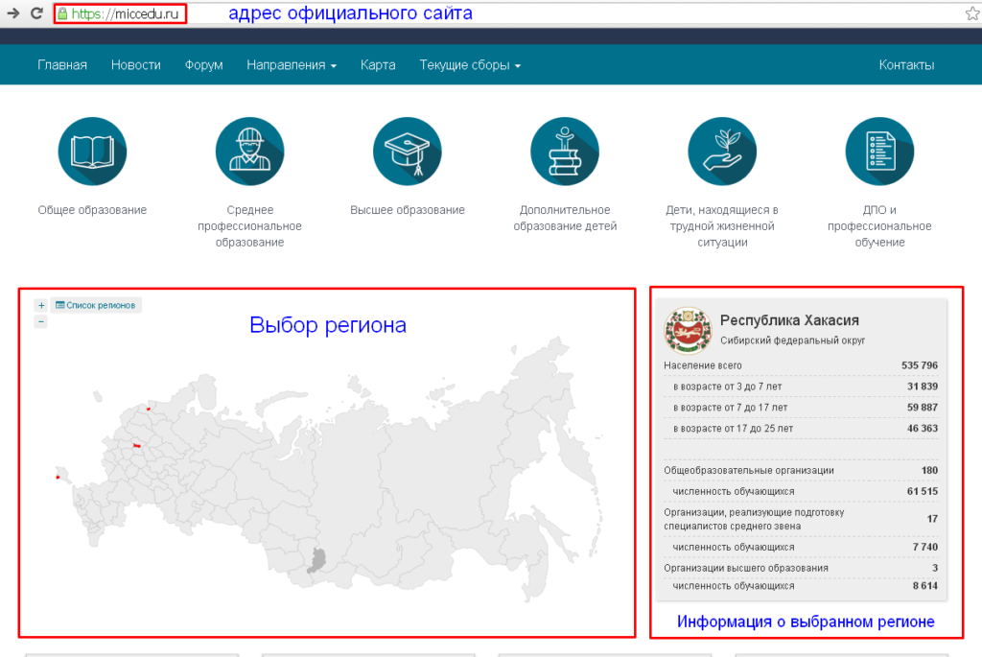Go to the Главная menu item

62,65
